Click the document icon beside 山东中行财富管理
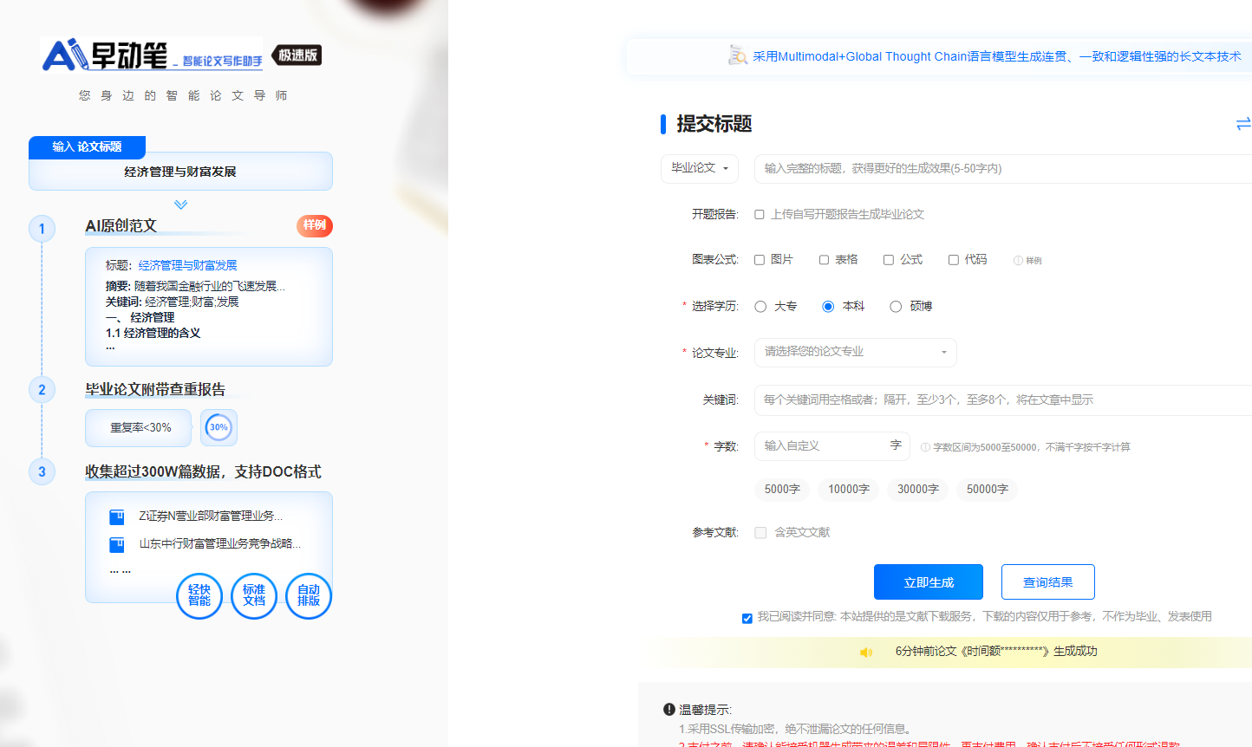This screenshot has height=747, width=1252. point(117,545)
